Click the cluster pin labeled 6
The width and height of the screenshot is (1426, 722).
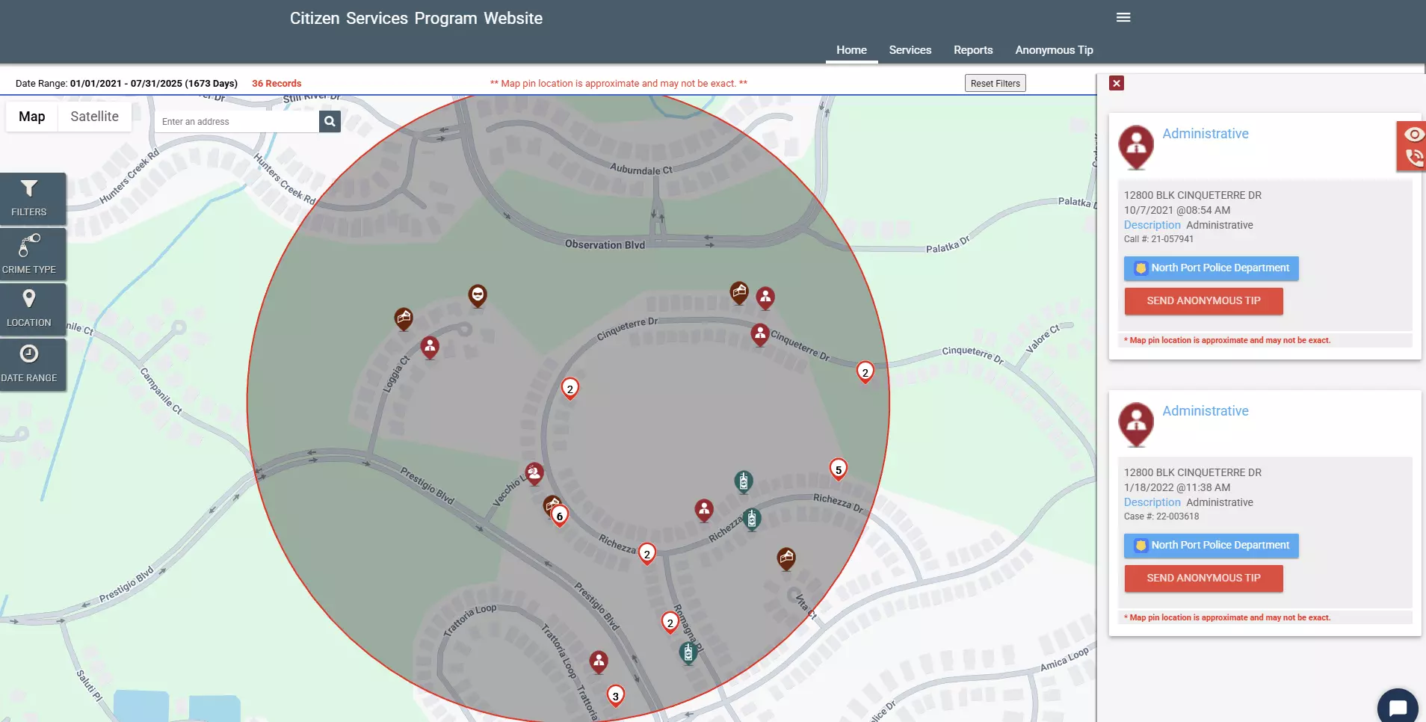coord(559,516)
